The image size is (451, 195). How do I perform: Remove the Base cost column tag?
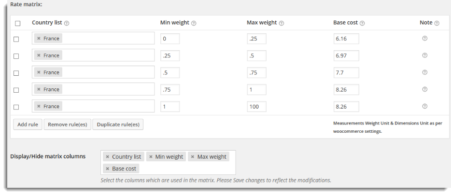click(x=107, y=169)
